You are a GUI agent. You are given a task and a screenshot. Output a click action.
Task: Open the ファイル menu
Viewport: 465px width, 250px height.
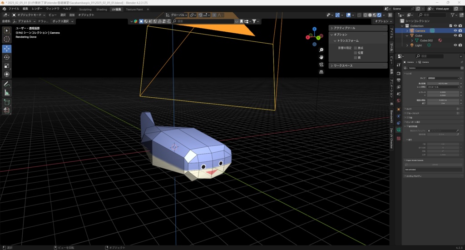[x=14, y=9]
